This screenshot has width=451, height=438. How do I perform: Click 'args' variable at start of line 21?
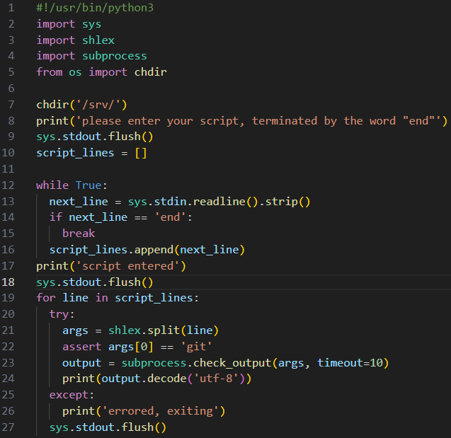[75, 330]
